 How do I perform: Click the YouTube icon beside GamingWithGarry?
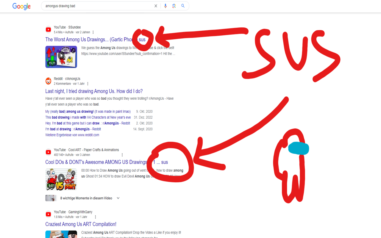point(48,214)
